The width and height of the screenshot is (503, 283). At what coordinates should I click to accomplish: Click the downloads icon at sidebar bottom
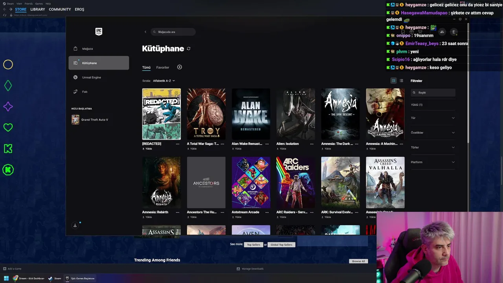75,225
